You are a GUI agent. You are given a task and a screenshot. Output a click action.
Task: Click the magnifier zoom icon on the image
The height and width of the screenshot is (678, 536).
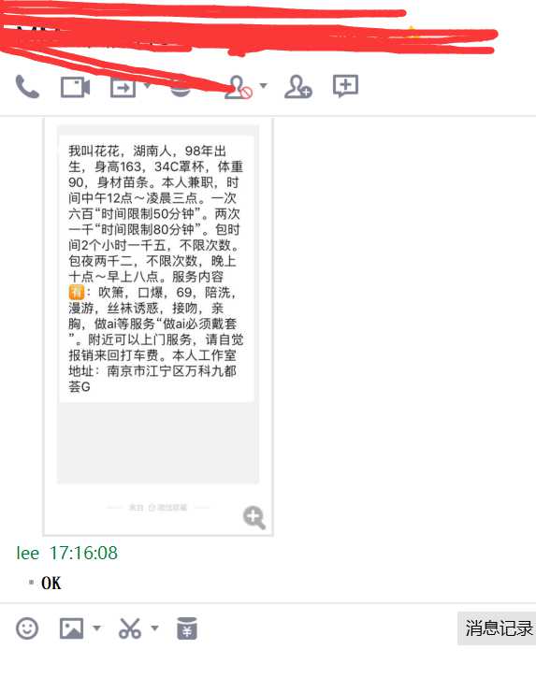[254, 517]
